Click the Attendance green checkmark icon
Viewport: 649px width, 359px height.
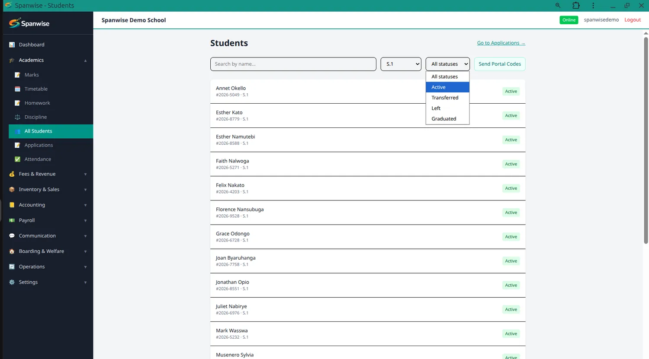(x=17, y=159)
